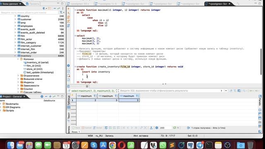Open Finder from the Dock
265x149 pixels.
point(11,145)
